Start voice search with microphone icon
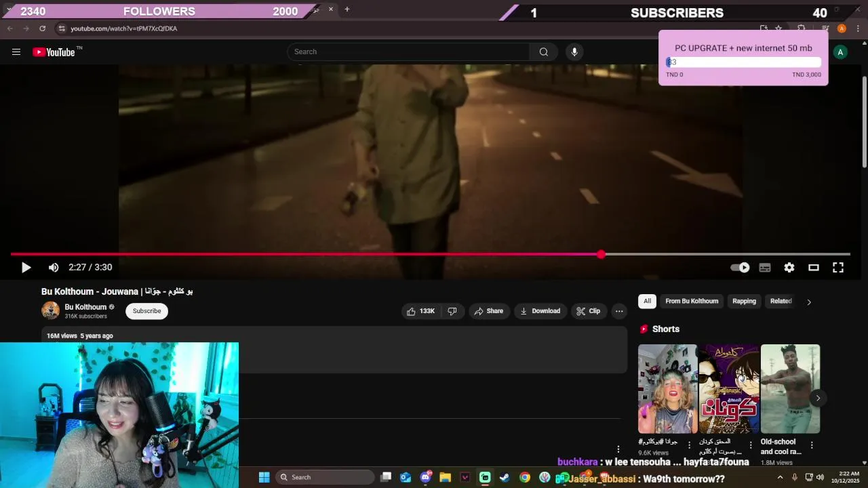Viewport: 868px width, 488px height. point(574,52)
